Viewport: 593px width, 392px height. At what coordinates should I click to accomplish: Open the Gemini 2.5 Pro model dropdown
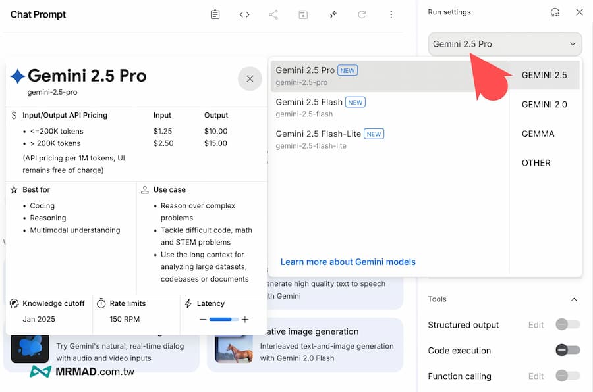[505, 44]
